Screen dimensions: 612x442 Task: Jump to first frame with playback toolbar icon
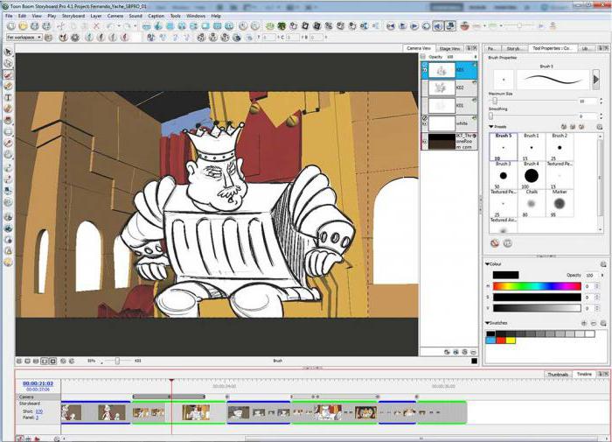[x=390, y=26]
